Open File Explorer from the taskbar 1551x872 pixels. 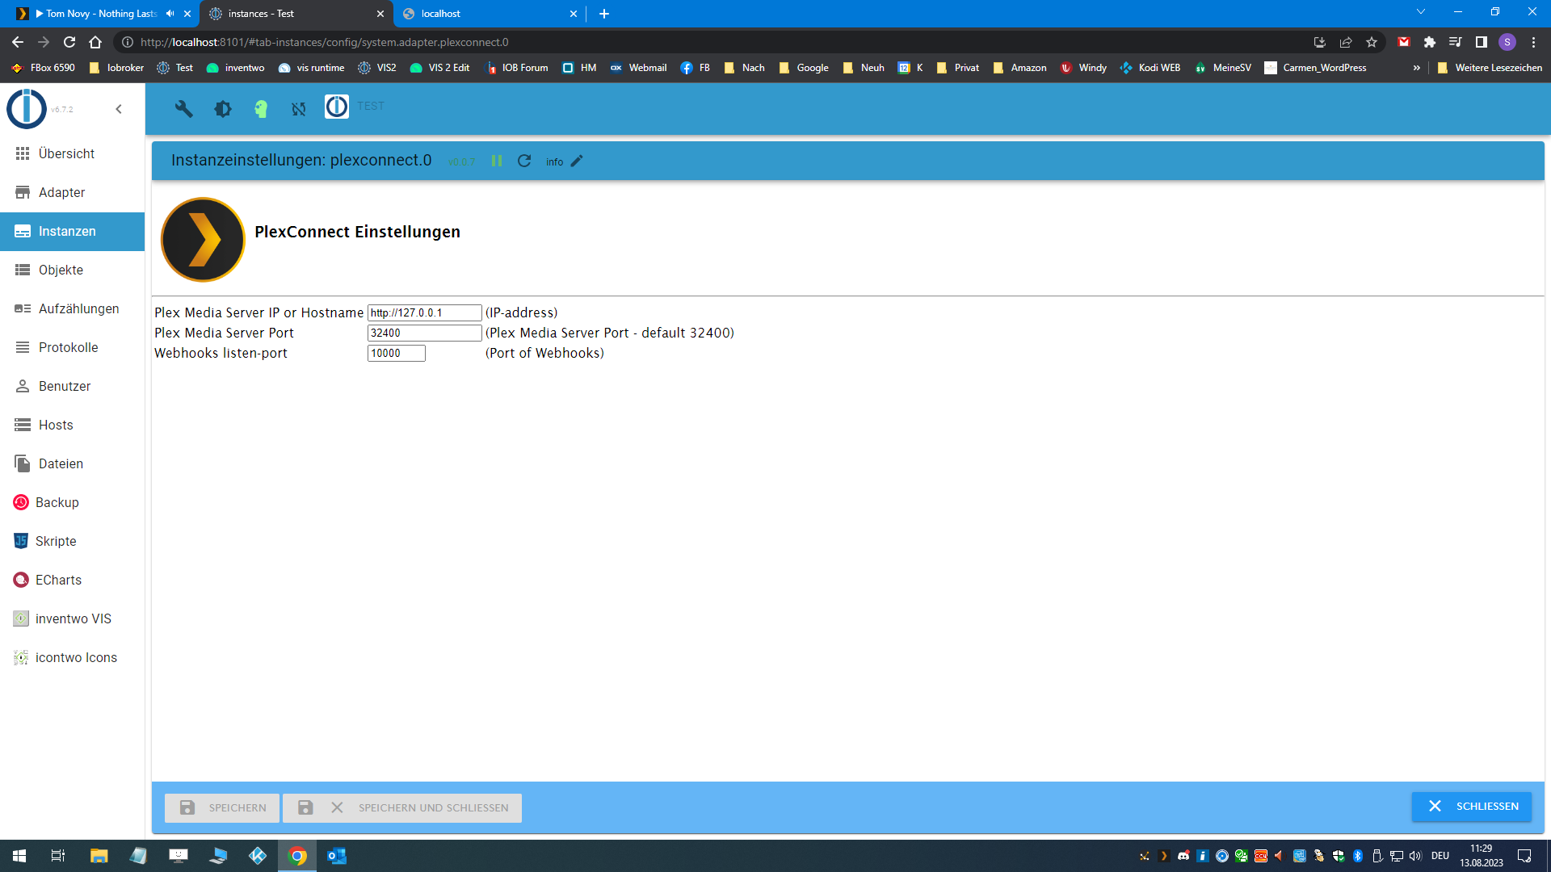99,856
